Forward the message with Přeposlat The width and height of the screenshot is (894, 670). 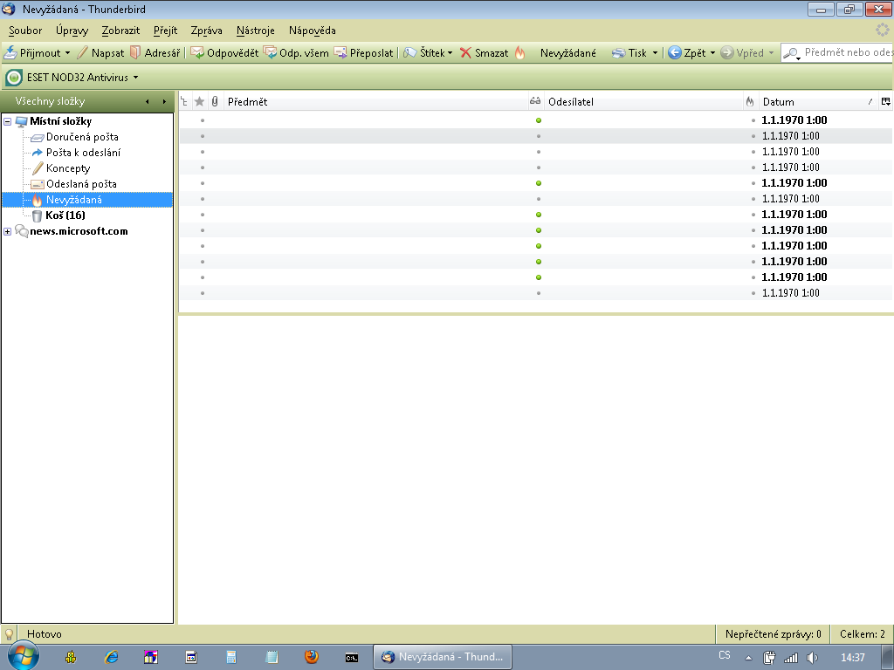pyautogui.click(x=364, y=53)
